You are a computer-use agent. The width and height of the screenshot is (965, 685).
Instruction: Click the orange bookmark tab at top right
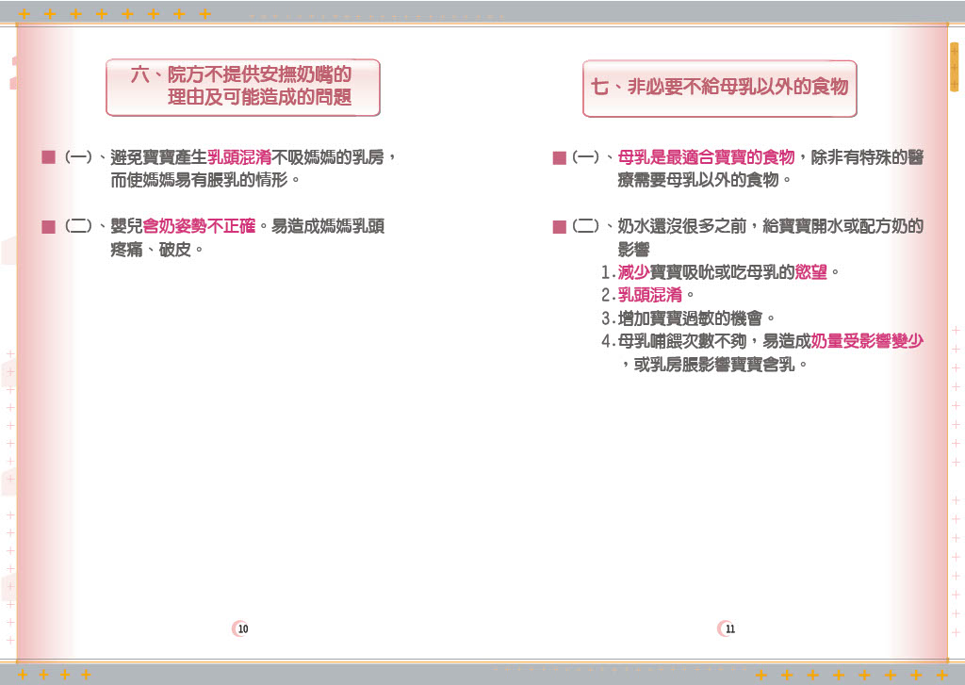pyautogui.click(x=954, y=67)
